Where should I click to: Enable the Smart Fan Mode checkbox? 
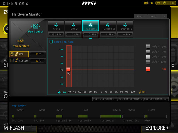51,42
